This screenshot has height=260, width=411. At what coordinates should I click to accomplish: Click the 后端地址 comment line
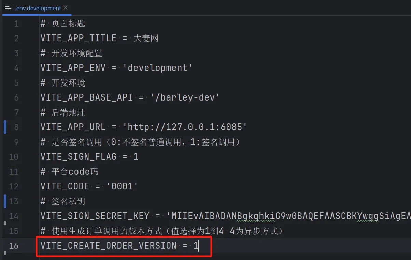click(68, 112)
